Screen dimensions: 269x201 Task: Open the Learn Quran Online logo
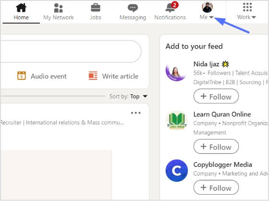[x=177, y=120]
